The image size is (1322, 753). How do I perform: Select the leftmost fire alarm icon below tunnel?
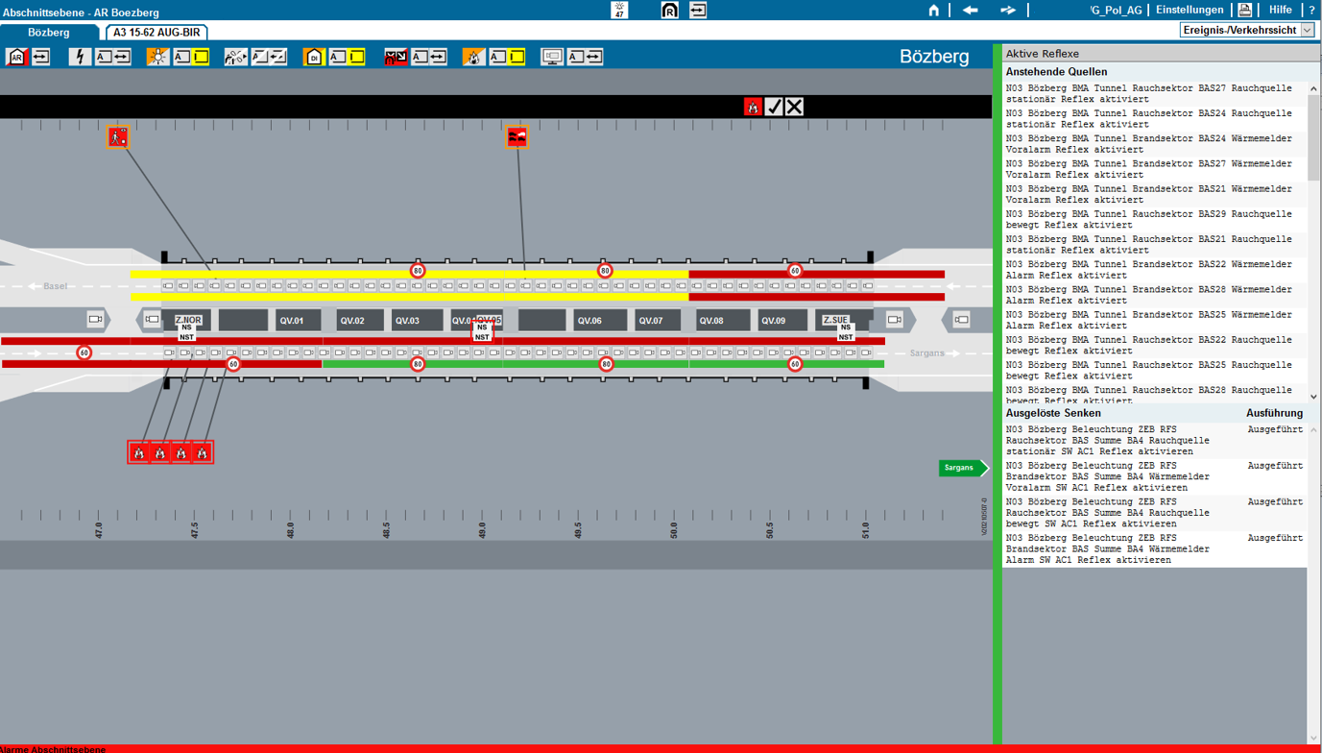139,452
